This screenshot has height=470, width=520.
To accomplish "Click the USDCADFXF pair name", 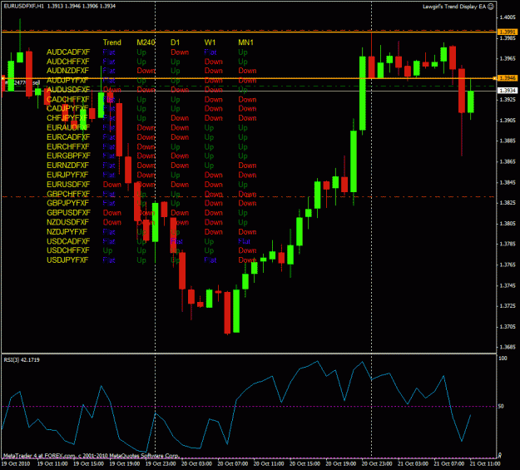I will click(68, 241).
